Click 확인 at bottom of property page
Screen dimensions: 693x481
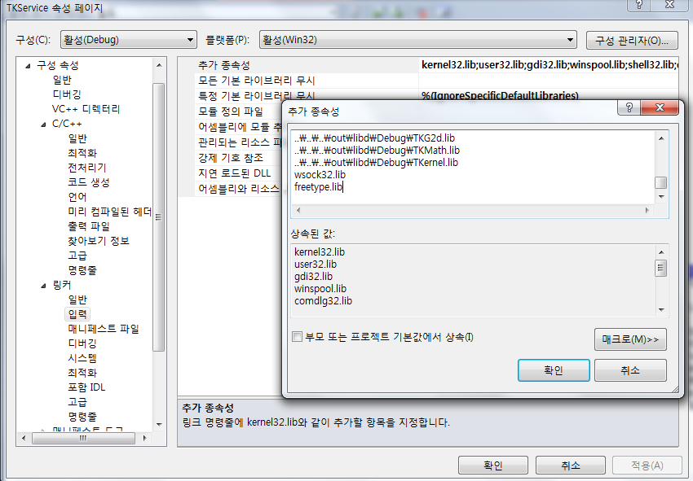493,465
